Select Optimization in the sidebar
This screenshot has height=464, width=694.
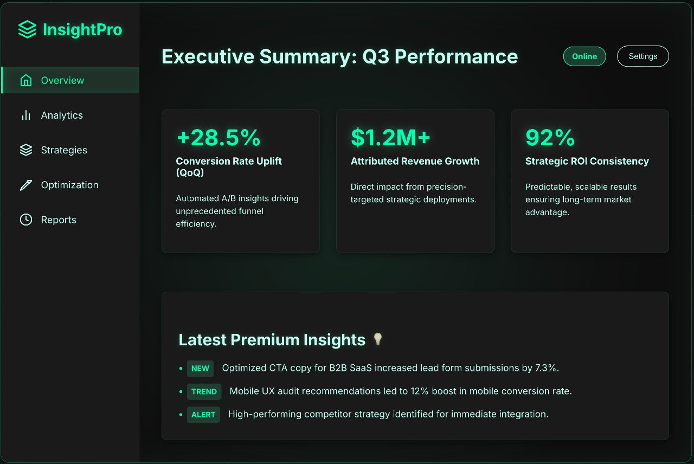[x=69, y=185]
